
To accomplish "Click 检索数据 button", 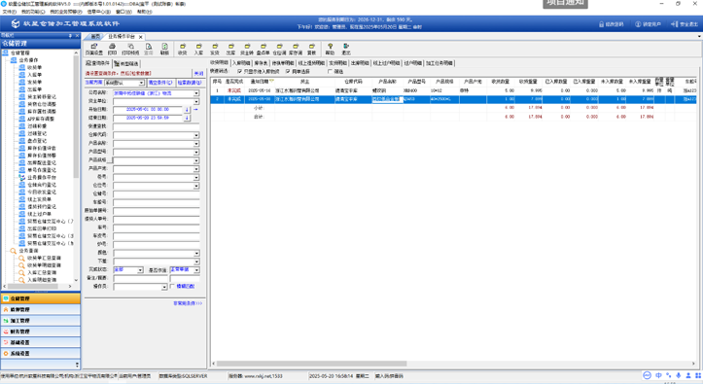I will click(x=190, y=83).
